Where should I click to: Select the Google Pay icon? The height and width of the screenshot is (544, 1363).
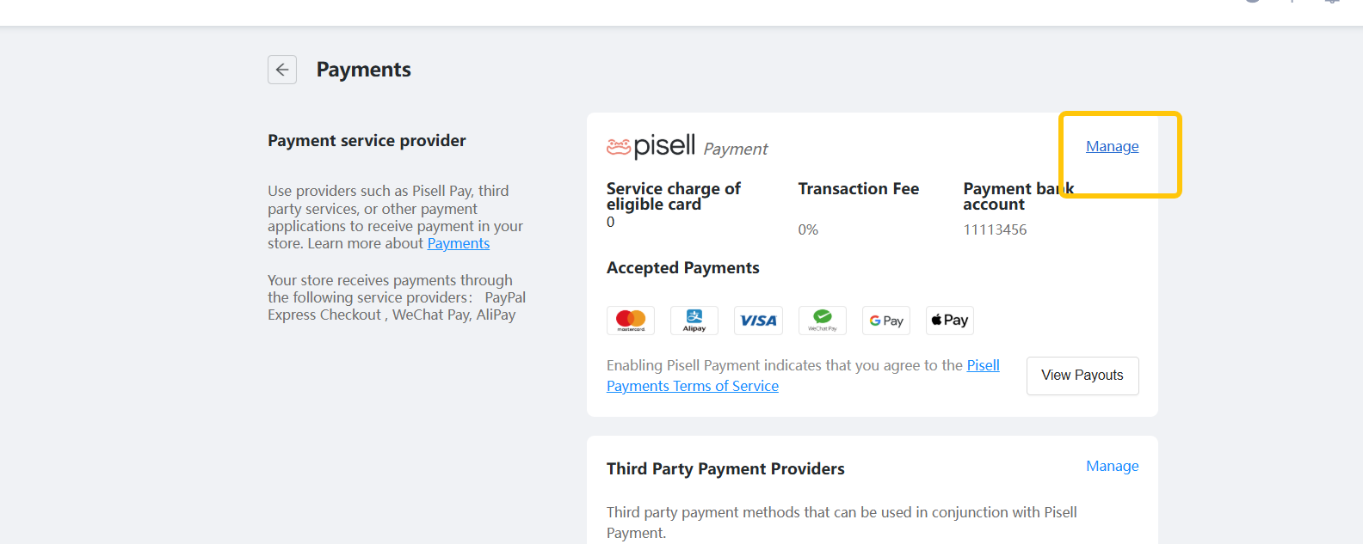coord(885,321)
